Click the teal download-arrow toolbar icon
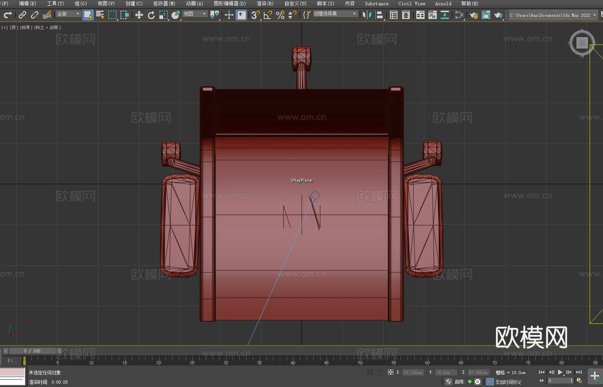The width and height of the screenshot is (603, 387). click(x=445, y=15)
